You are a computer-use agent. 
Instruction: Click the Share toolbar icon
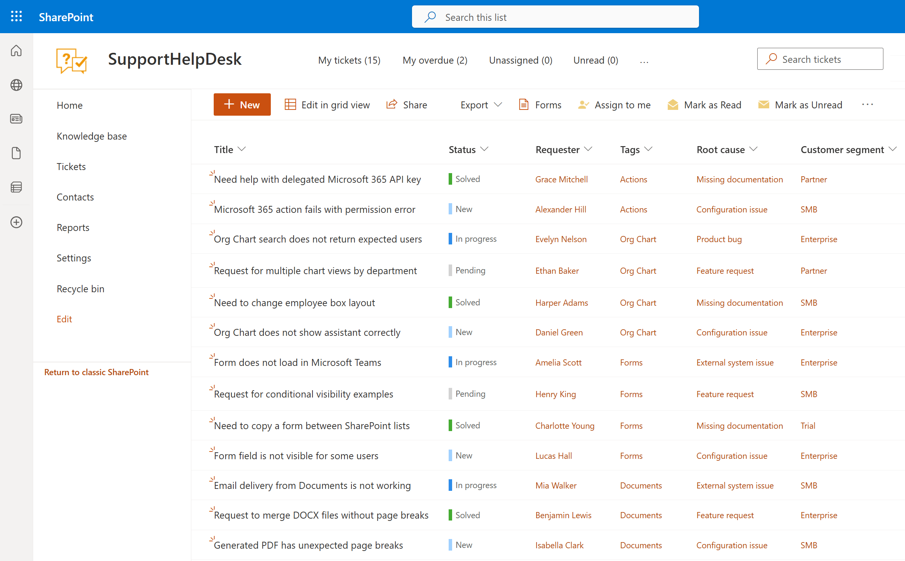[392, 104]
